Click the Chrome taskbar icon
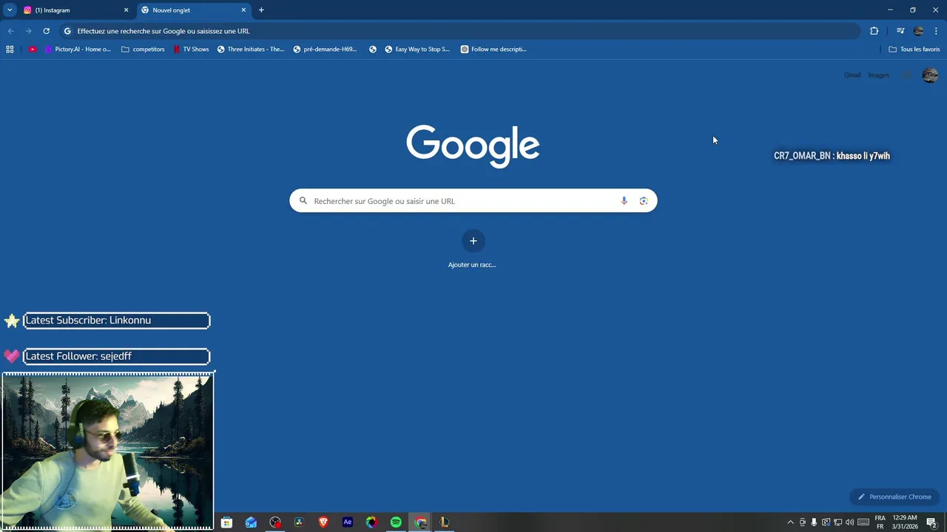 tap(420, 522)
